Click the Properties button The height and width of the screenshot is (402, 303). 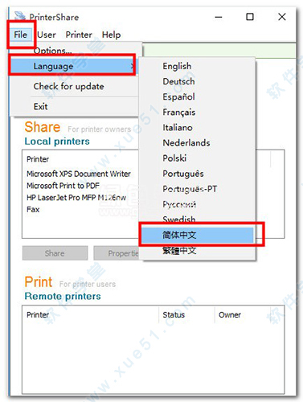[x=117, y=253]
